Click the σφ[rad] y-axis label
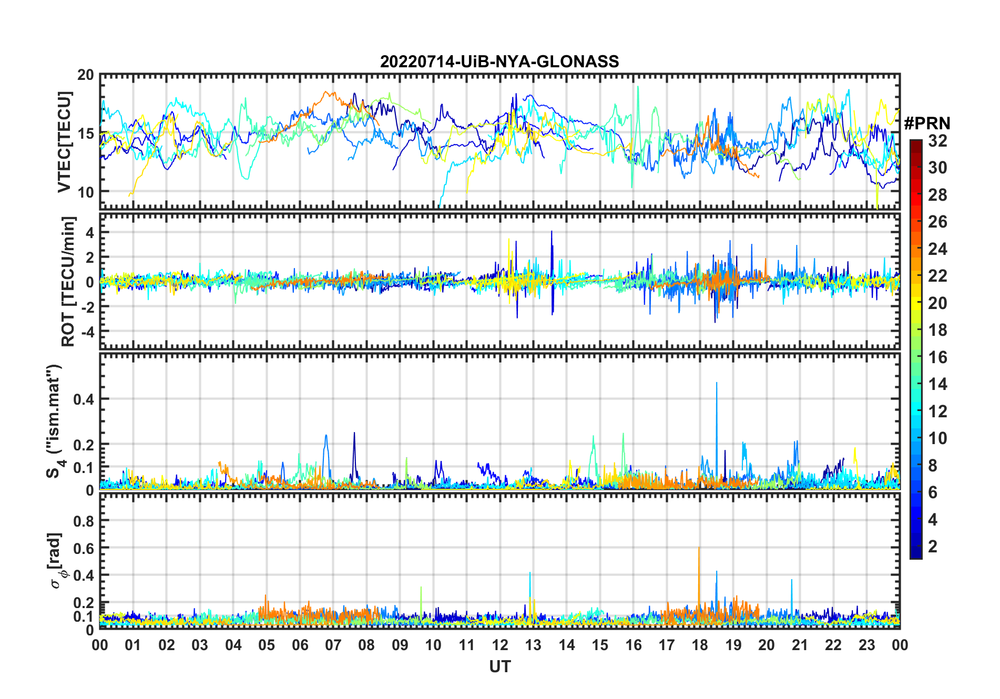This screenshot has height=699, width=1000. coord(55,560)
